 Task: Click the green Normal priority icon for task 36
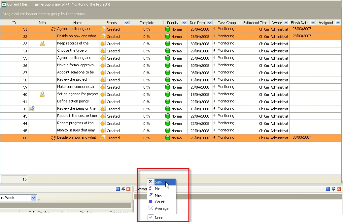168,65
